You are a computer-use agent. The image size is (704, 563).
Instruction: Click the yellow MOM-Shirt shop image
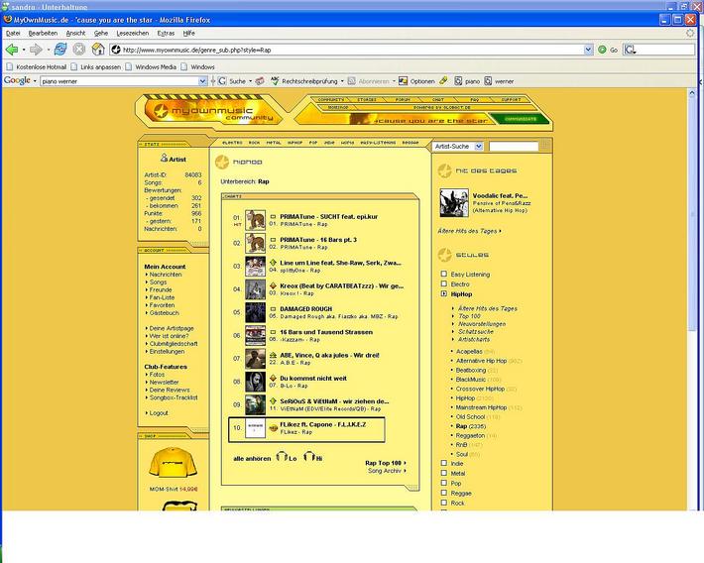coord(170,464)
